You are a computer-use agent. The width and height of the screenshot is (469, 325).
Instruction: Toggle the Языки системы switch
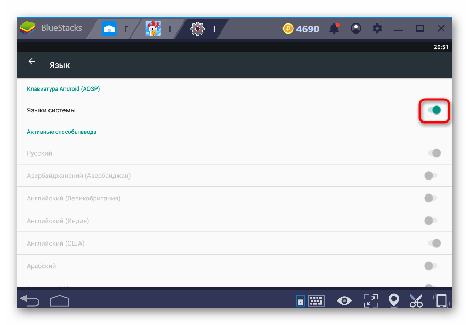pos(434,110)
